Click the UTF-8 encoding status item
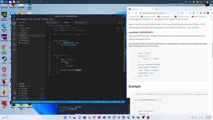Screen dimensions: 213x120 (86, 102)
